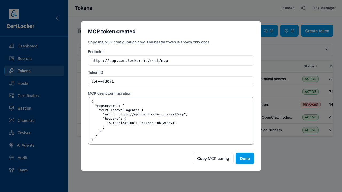
Task: Click the ACTIVE badge in OpenClaw nodes row
Action: coord(310,117)
